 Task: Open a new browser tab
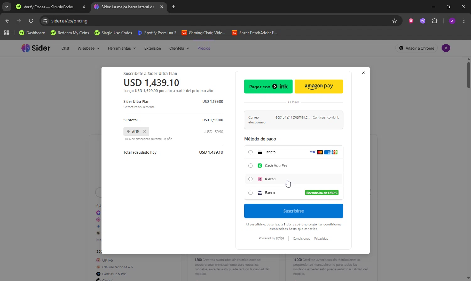(x=173, y=7)
